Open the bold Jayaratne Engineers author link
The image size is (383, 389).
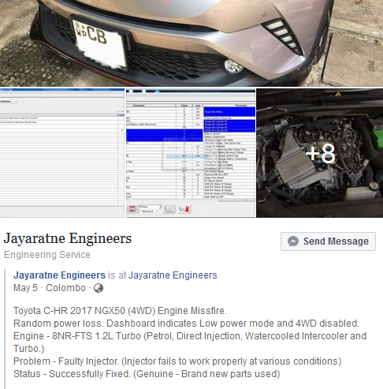[59, 275]
